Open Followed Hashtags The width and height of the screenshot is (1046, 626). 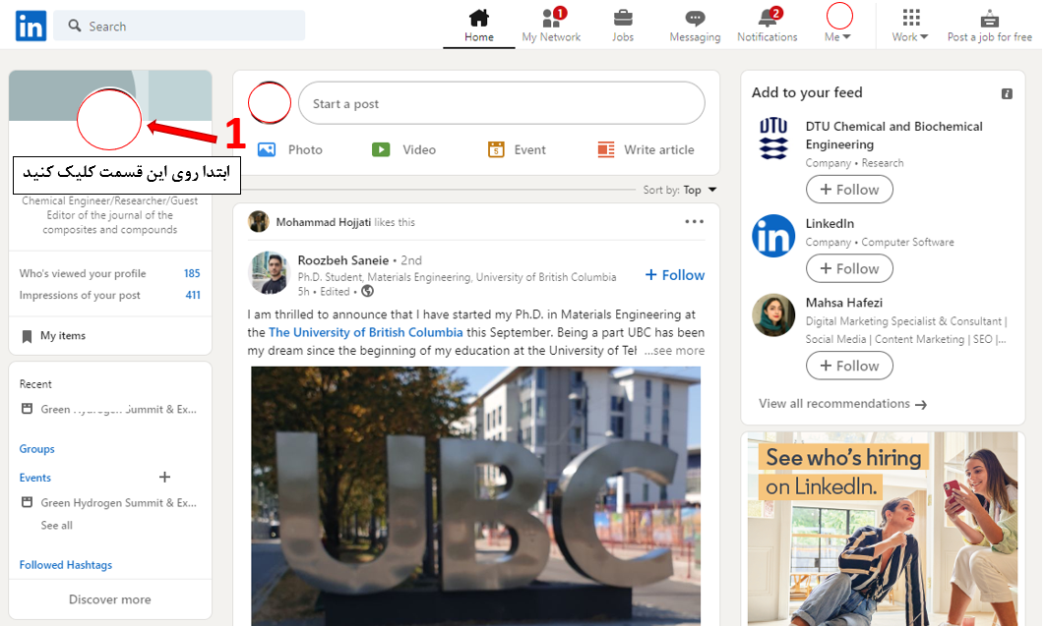[65, 565]
